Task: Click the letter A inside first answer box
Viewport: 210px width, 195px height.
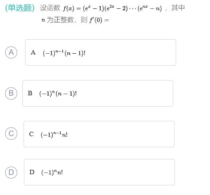Action: (33, 52)
